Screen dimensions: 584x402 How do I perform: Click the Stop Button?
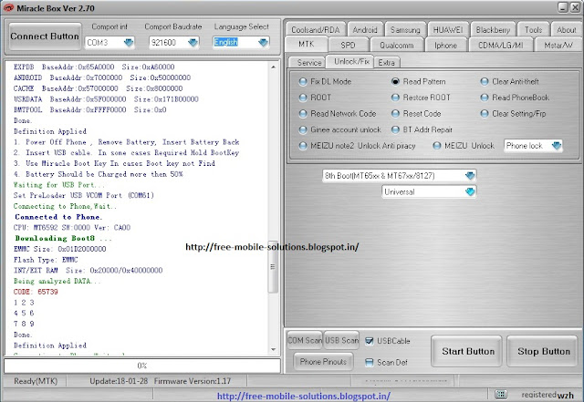click(543, 351)
